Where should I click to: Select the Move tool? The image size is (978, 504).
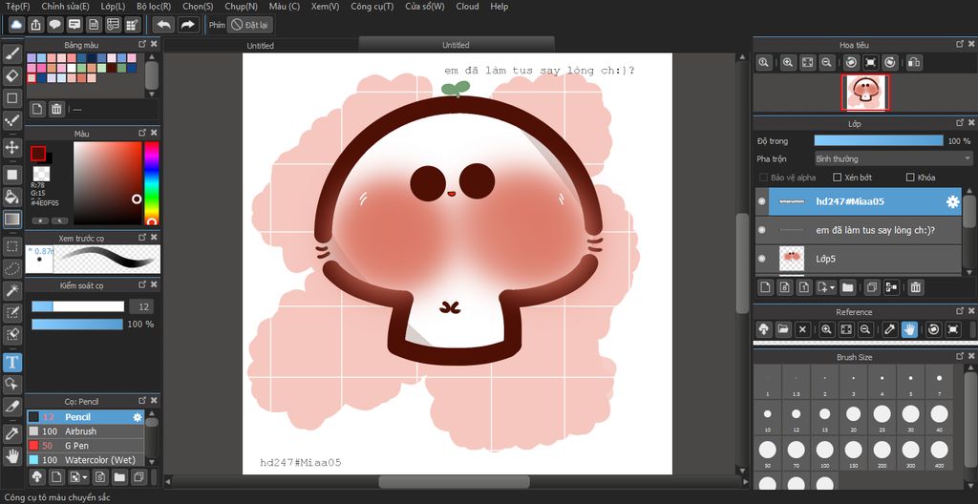[x=11, y=148]
